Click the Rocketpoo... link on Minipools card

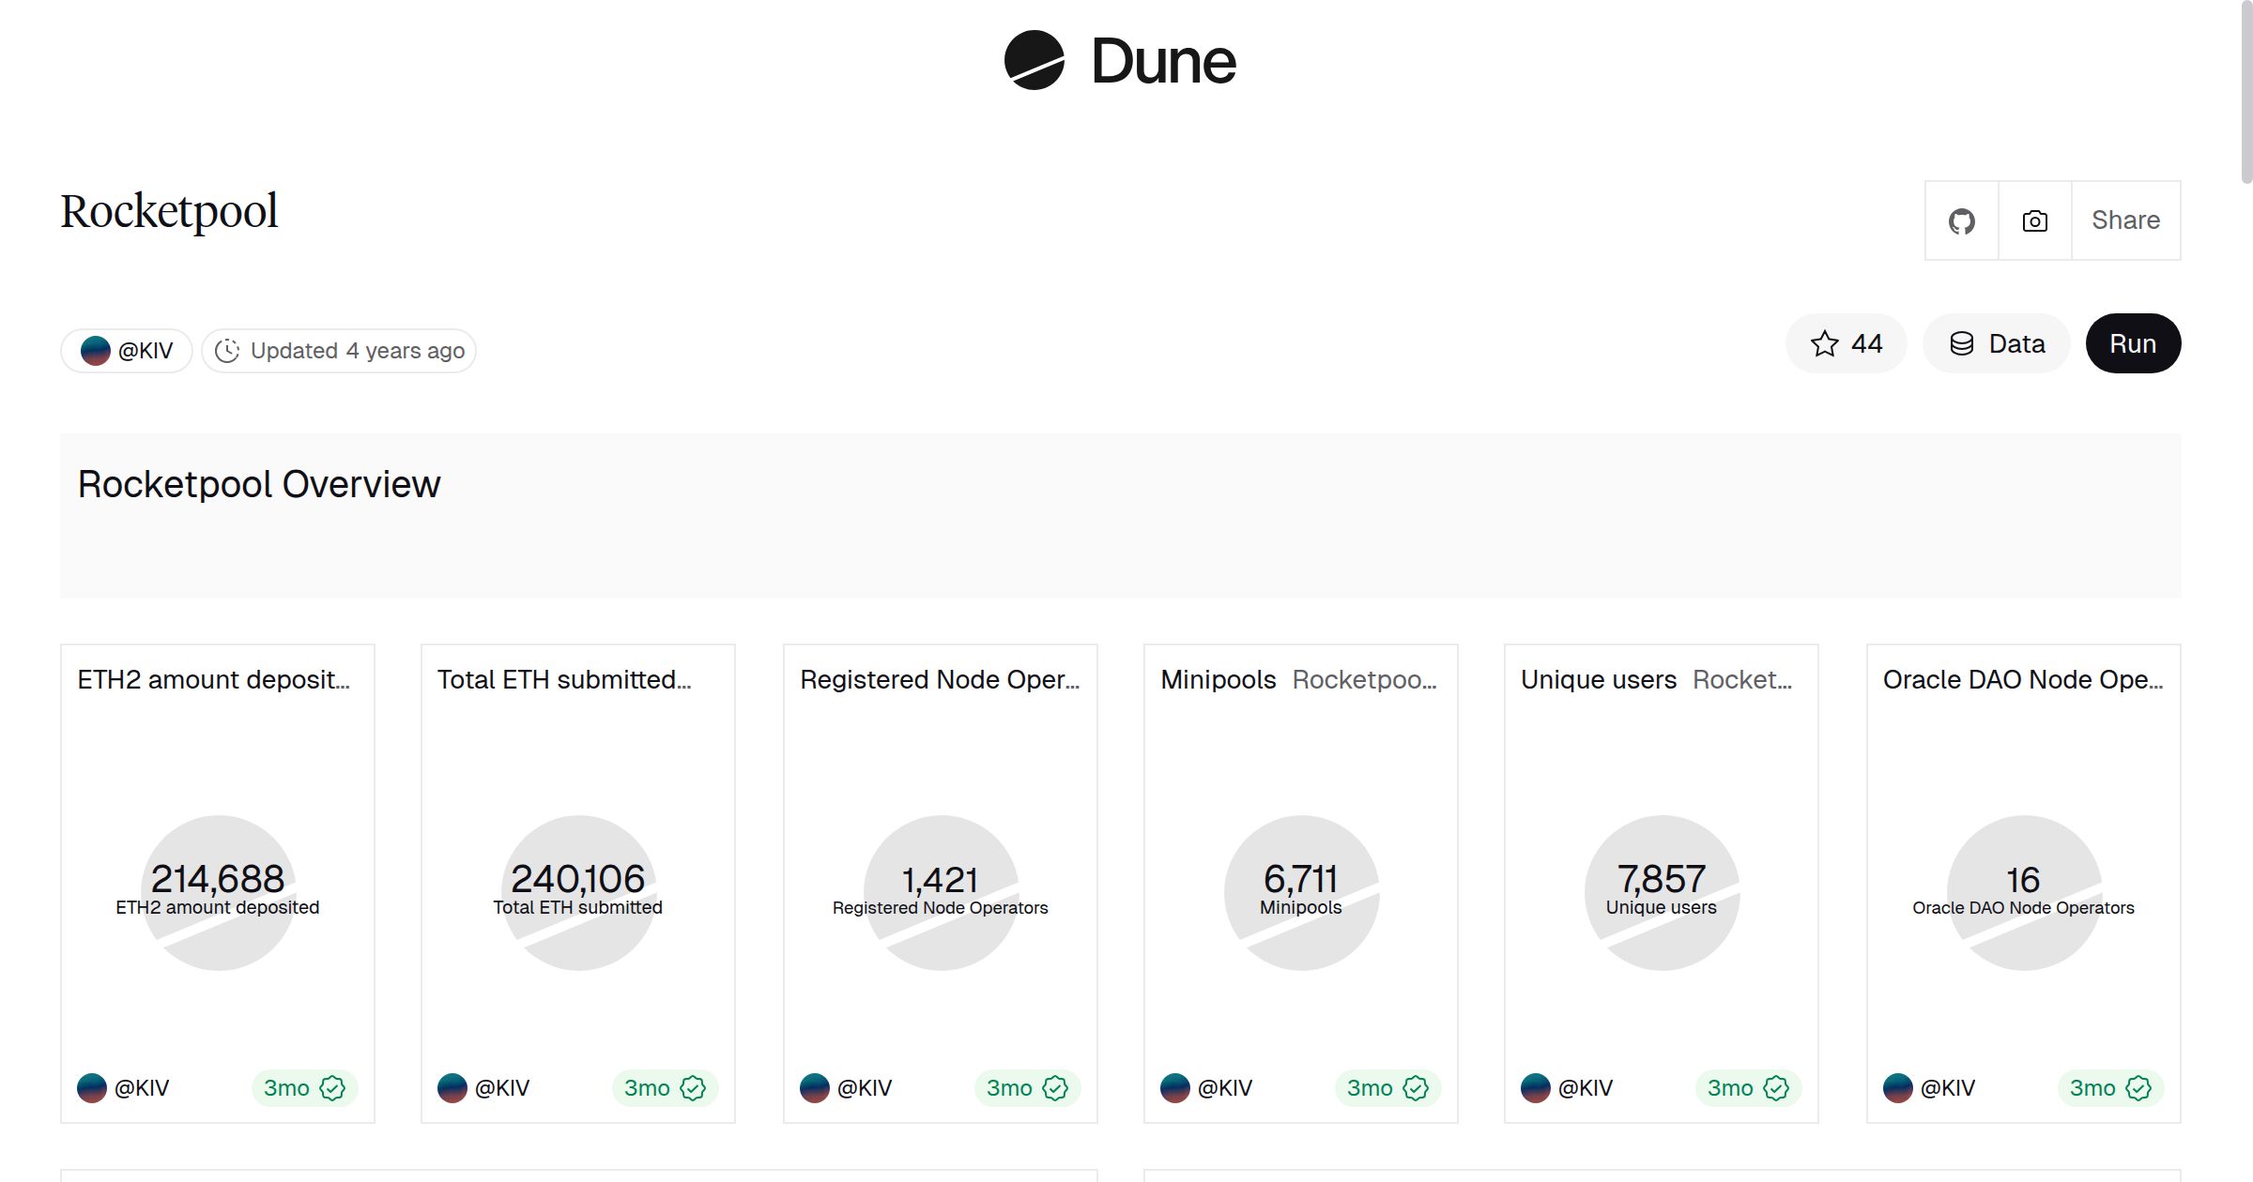(x=1364, y=679)
